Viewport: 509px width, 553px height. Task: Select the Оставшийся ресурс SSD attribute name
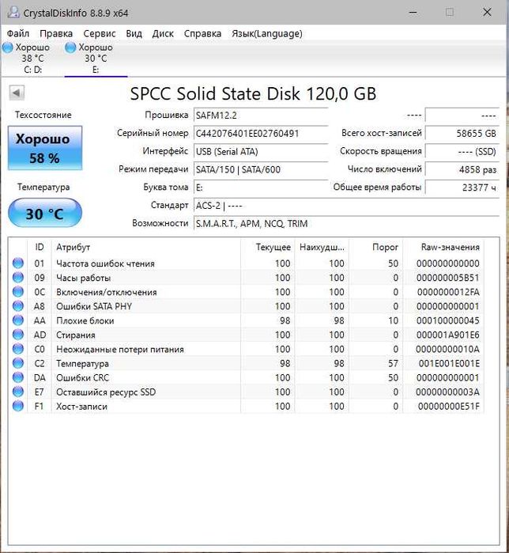(x=106, y=392)
